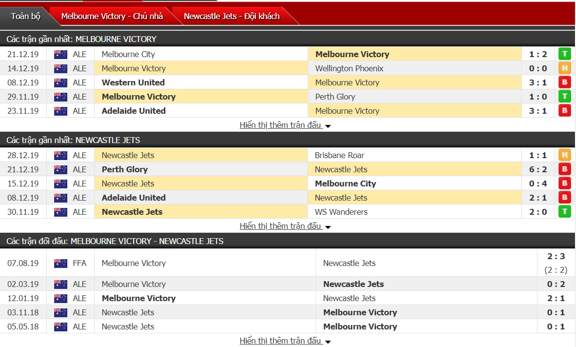Select the 2 : 3 score of 07.08.19 match

(556, 257)
